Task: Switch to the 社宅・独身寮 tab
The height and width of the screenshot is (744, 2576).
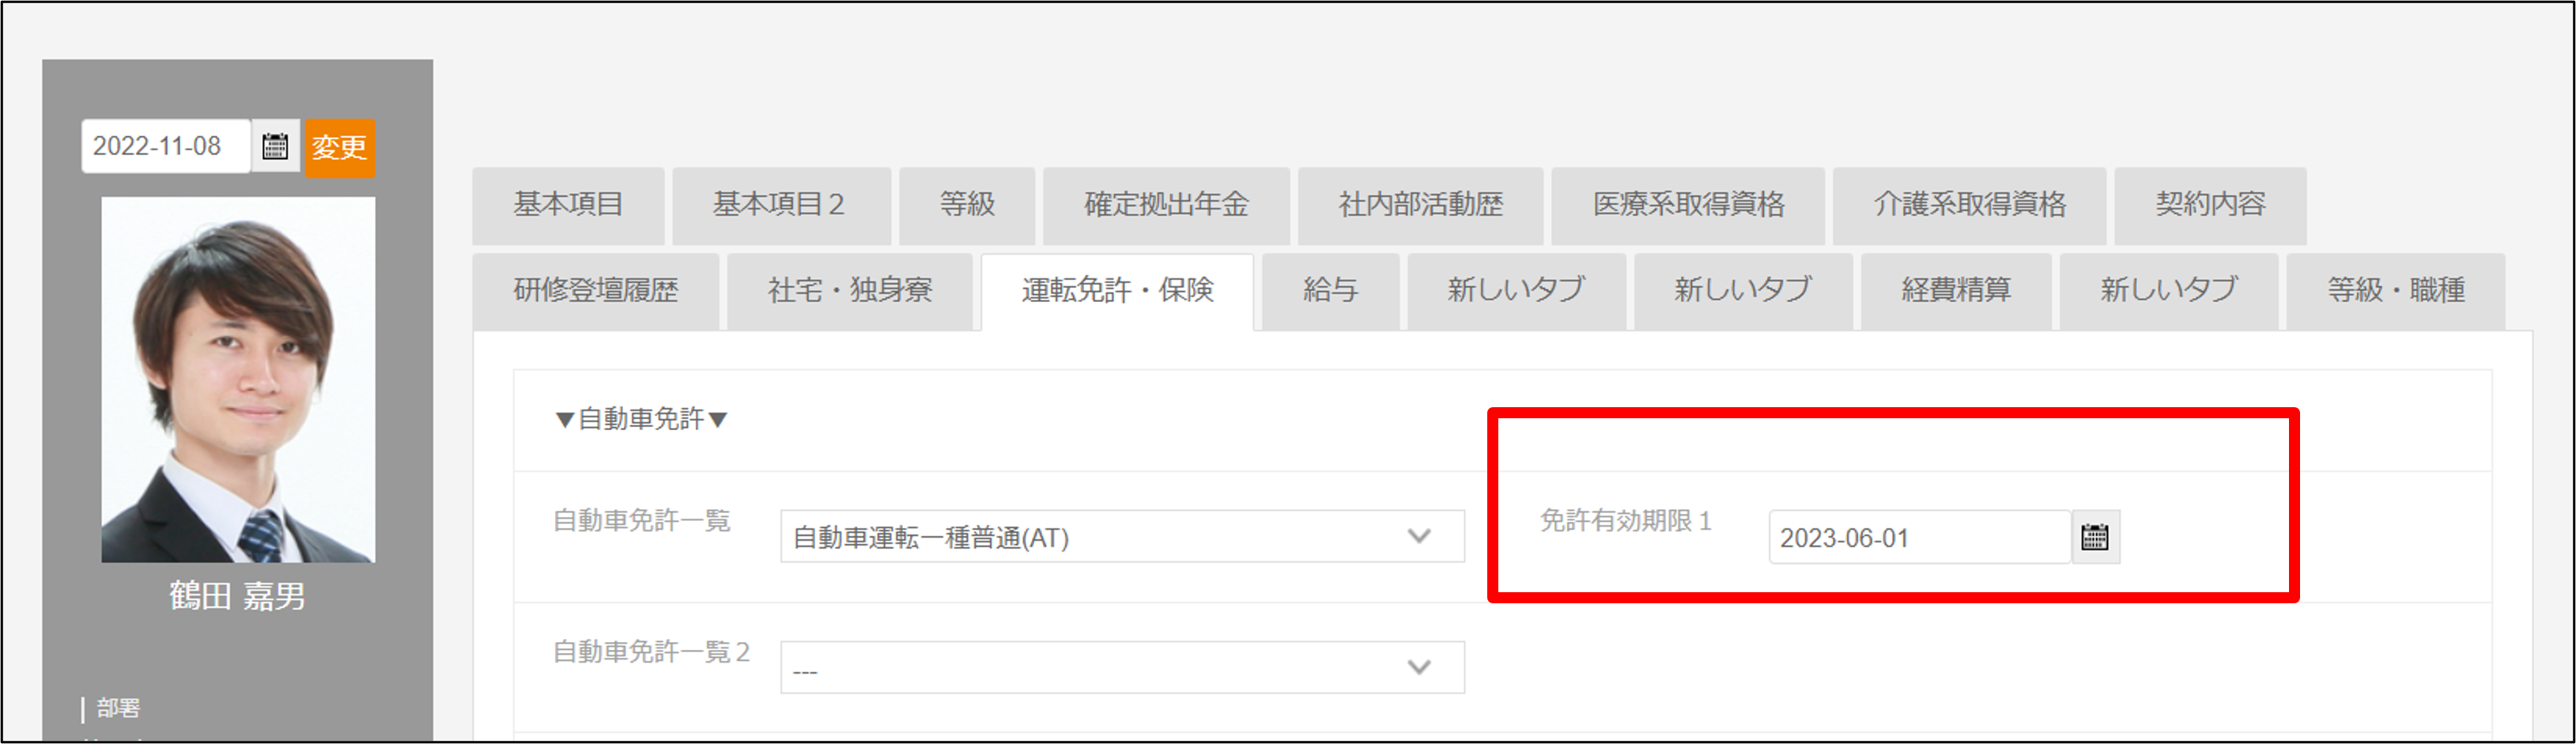Action: pyautogui.click(x=849, y=291)
